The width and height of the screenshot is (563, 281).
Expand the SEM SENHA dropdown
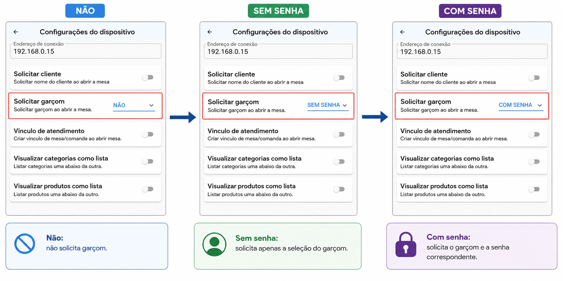[328, 105]
